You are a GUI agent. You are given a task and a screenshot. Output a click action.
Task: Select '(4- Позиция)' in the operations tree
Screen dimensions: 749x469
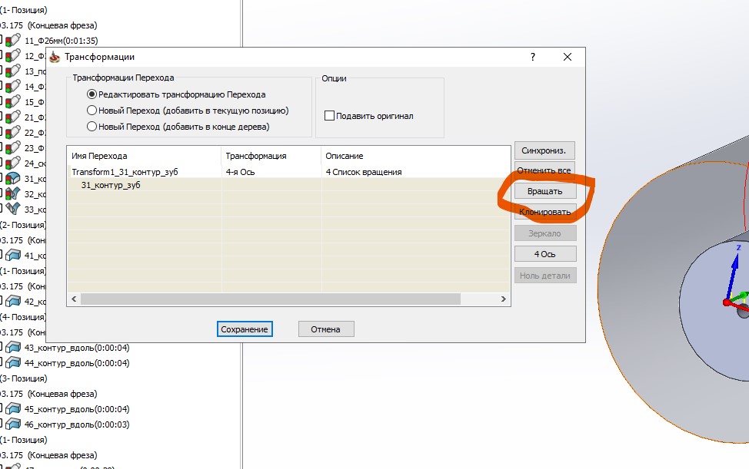pyautogui.click(x=23, y=317)
